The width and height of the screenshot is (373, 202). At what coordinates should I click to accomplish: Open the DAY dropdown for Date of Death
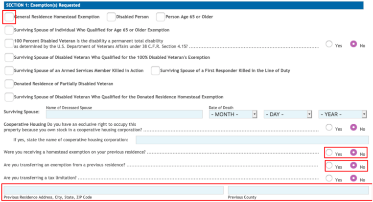(288, 114)
